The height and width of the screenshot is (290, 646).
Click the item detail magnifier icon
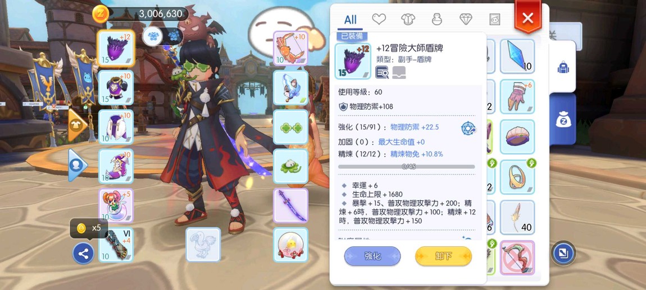[382, 72]
